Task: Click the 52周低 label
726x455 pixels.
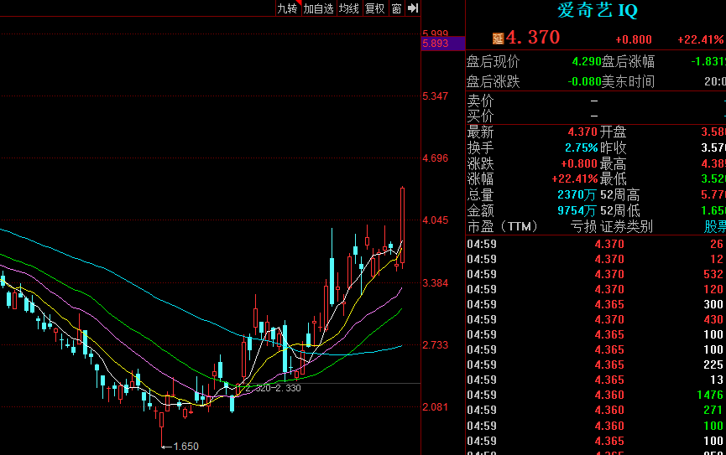Action: point(620,211)
